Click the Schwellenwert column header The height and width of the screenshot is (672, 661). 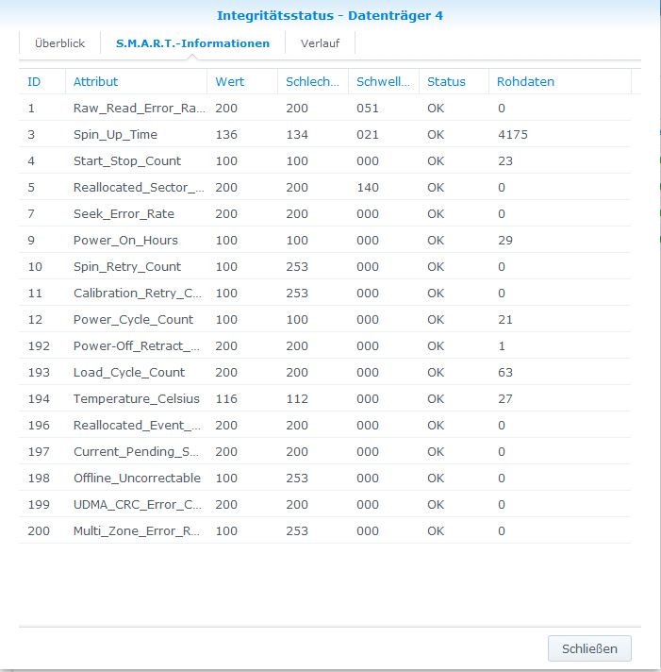(x=383, y=81)
